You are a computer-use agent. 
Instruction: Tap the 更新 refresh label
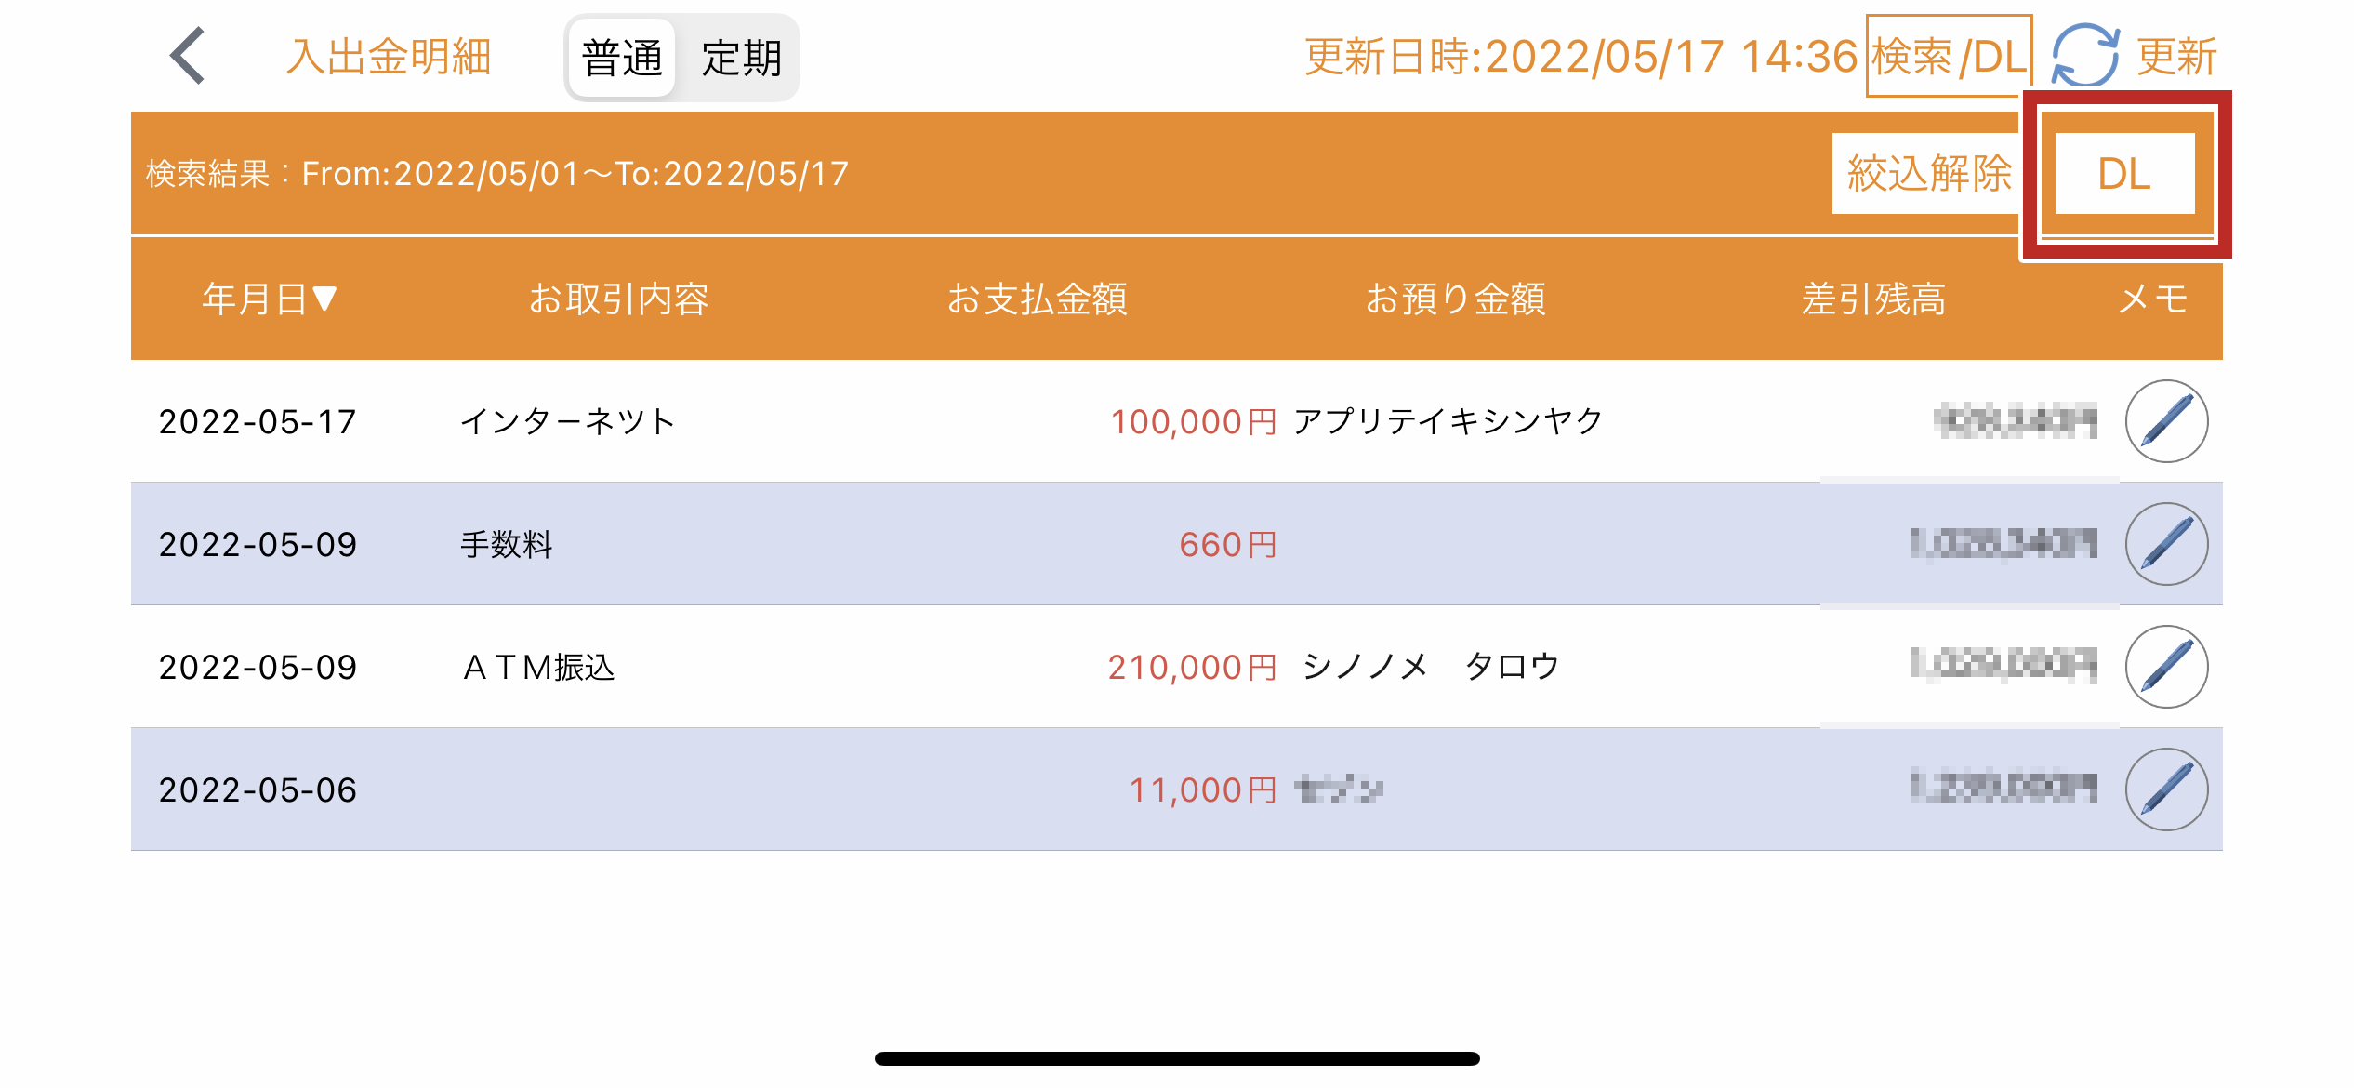[2176, 57]
